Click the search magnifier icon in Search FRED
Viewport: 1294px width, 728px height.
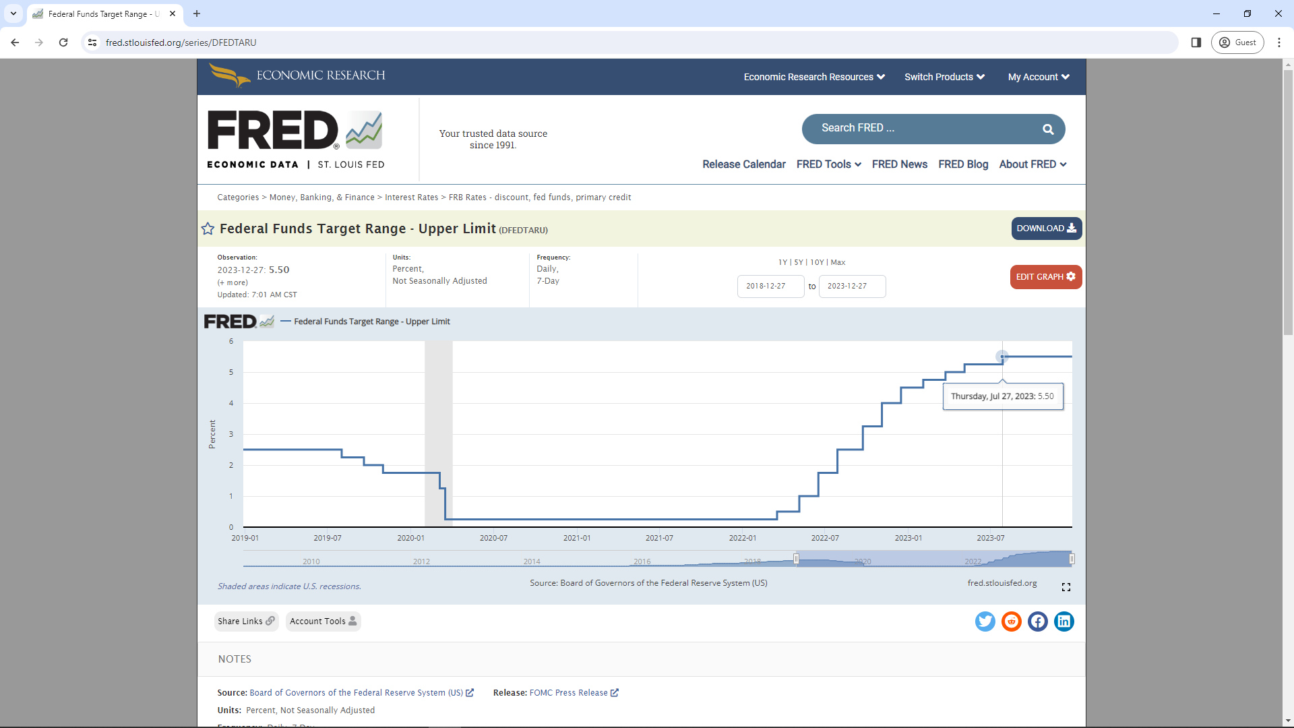tap(1048, 129)
